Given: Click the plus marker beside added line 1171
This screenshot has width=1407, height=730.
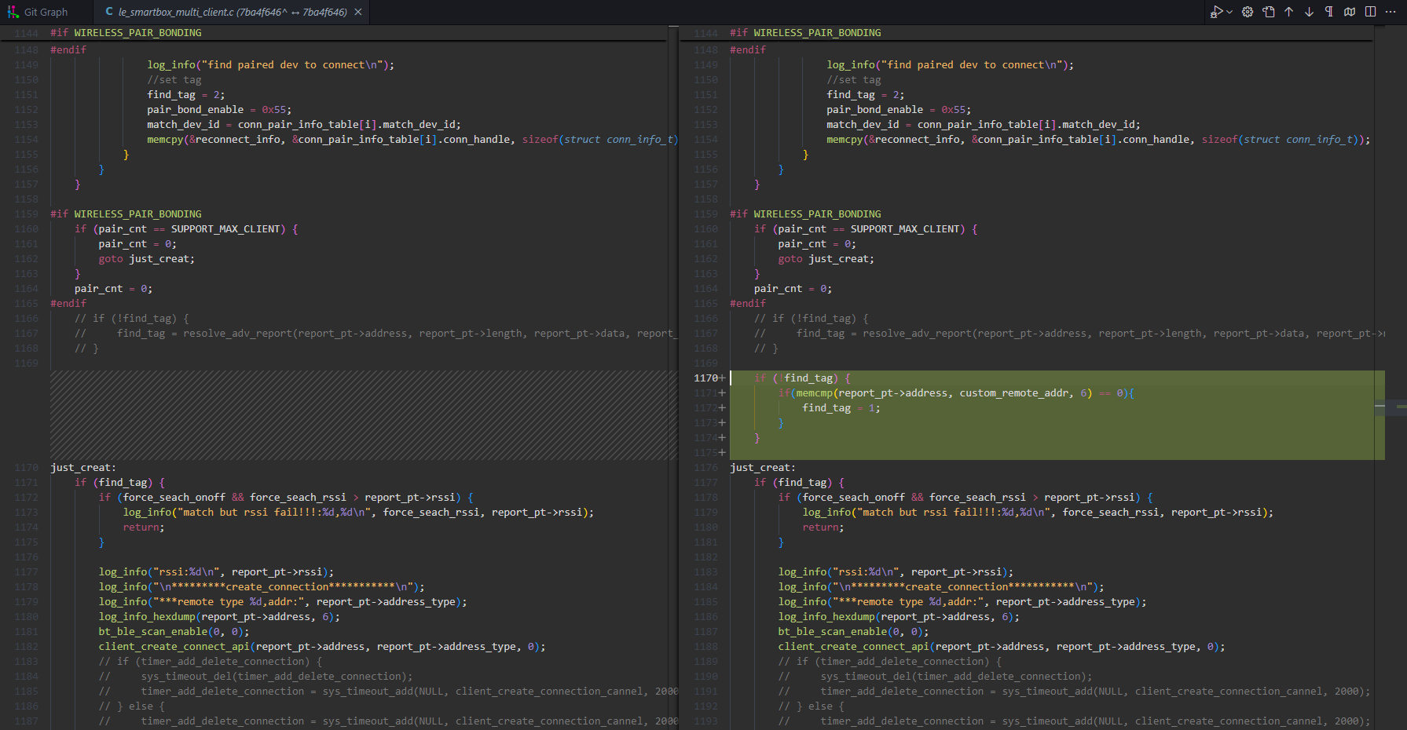Looking at the screenshot, I should pos(722,393).
